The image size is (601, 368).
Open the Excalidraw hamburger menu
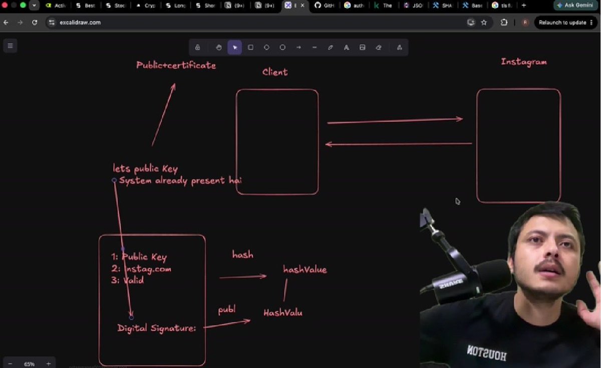pos(10,46)
